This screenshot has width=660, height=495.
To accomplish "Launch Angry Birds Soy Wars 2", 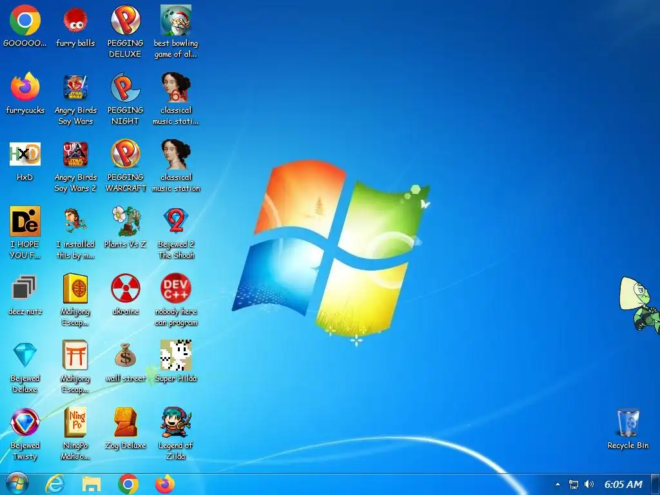I will coord(75,154).
